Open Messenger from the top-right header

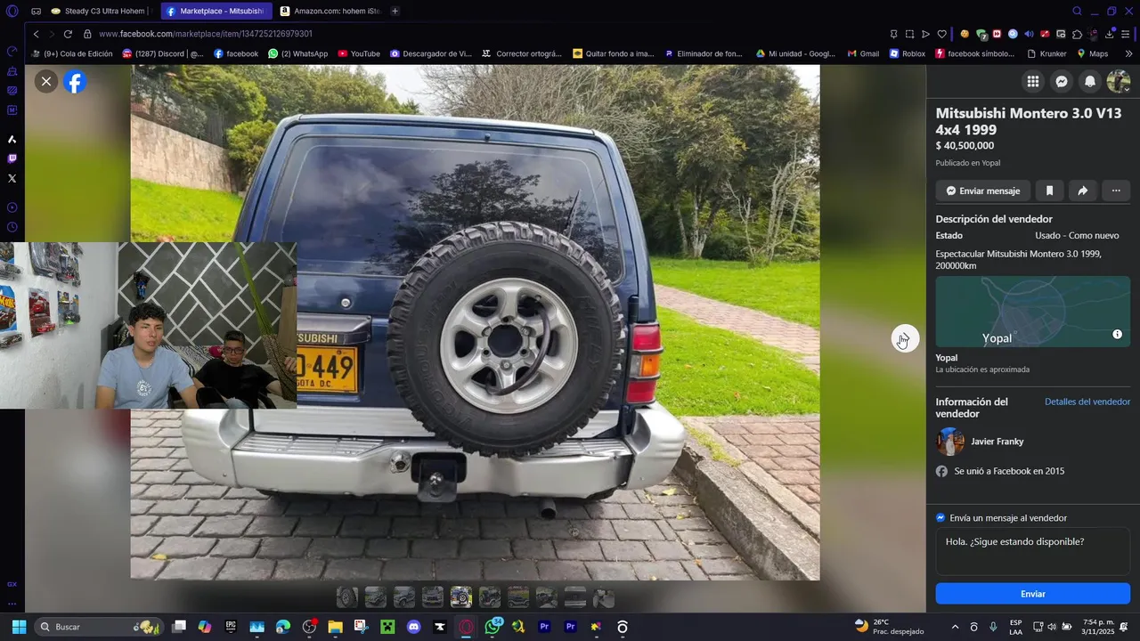(x=1062, y=82)
